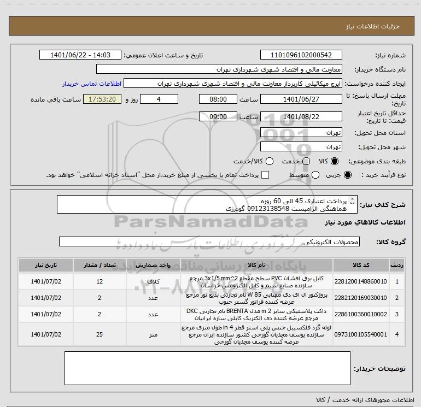Click the need date of row 4
Viewport: 421px width, 407px height.
point(46,334)
